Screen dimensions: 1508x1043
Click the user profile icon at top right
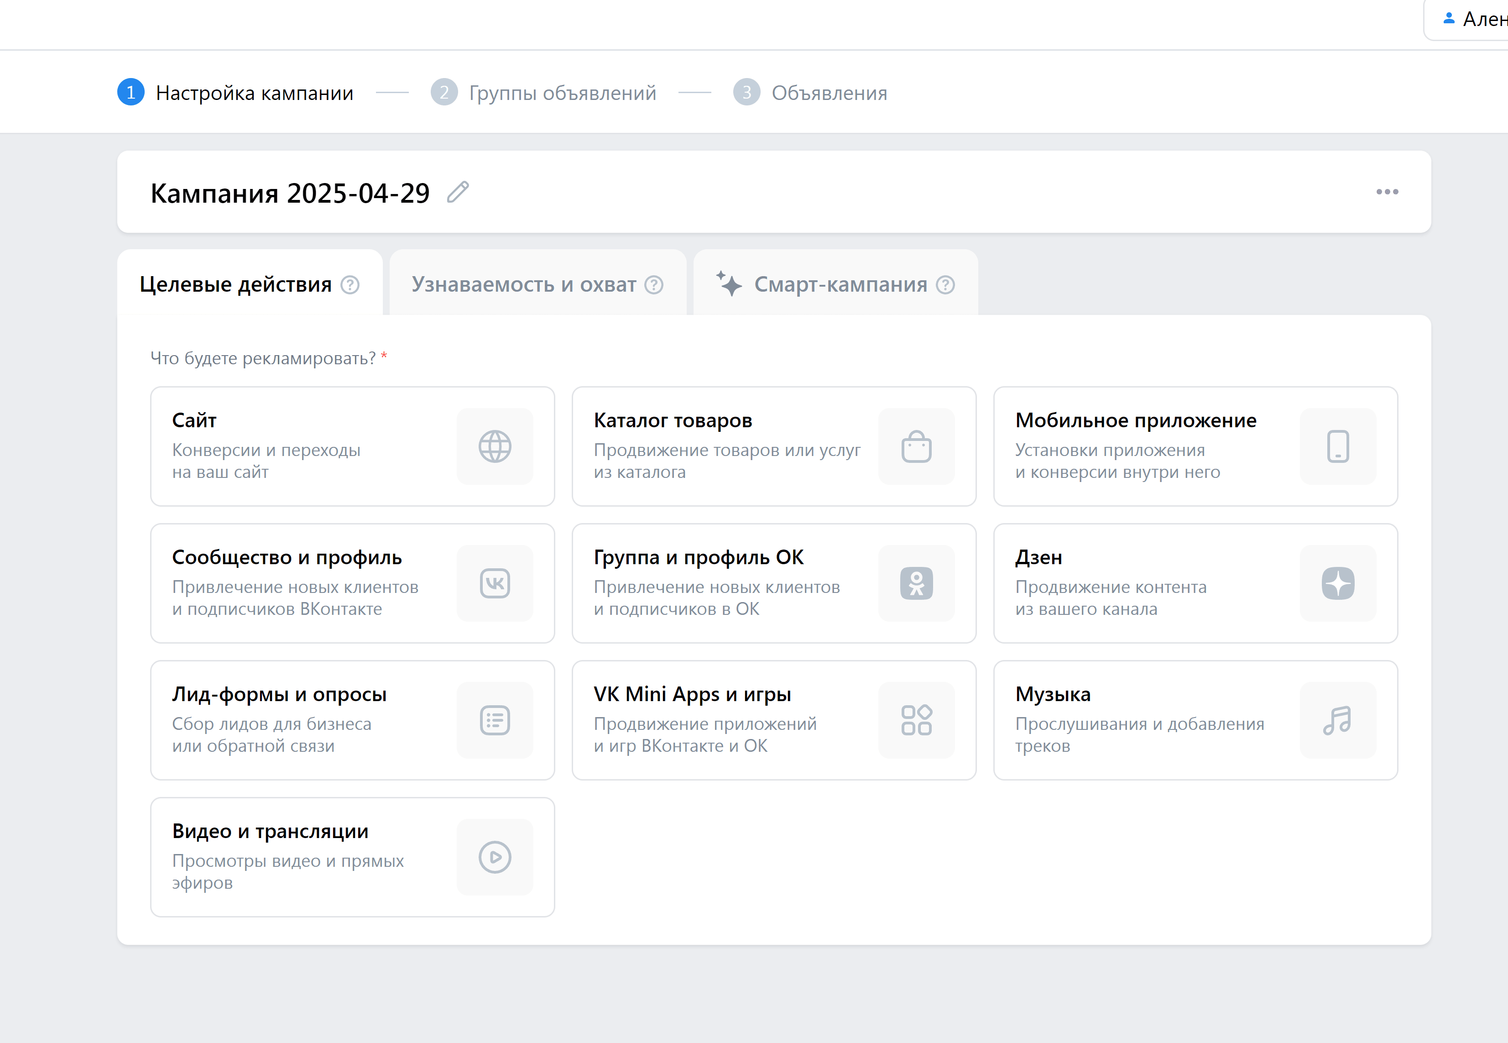coord(1449,18)
